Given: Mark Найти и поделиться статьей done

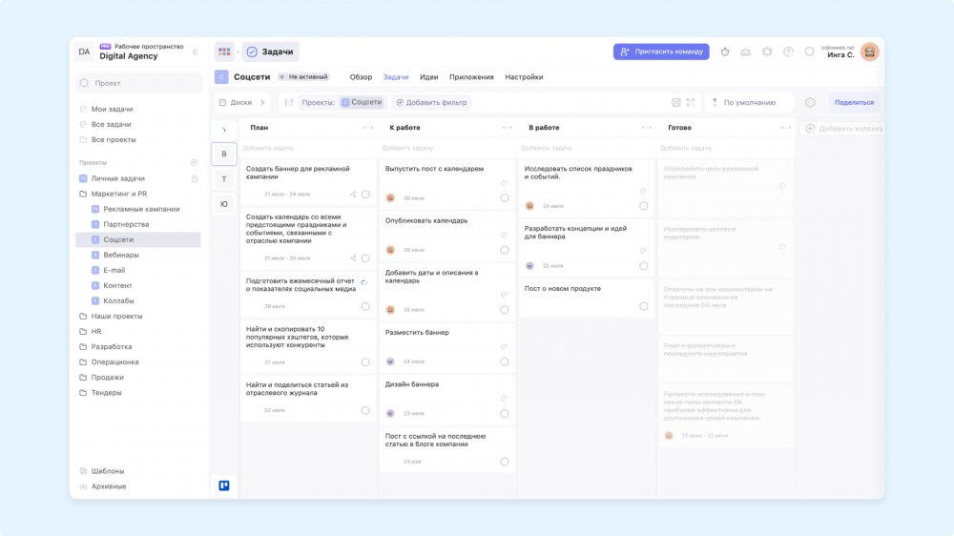Looking at the screenshot, I should 365,410.
